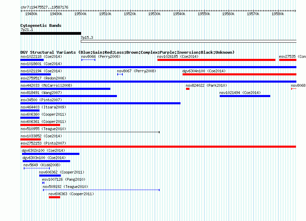The image size is (306, 221).
Task: Click the thin blue span of nsv8066
Action: click(x=88, y=60)
